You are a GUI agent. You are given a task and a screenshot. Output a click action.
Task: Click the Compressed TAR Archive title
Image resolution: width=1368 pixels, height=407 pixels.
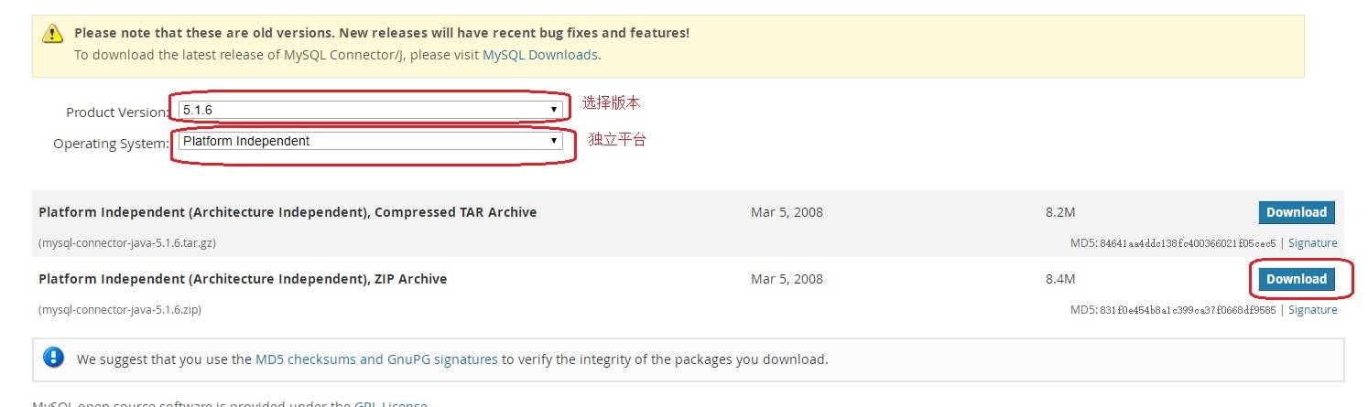click(x=288, y=212)
